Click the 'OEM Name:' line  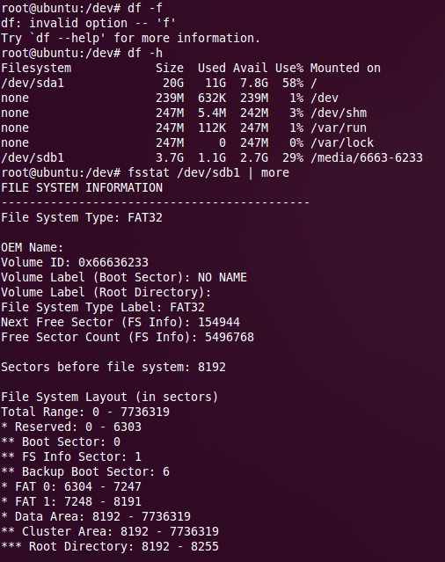pos(33,247)
